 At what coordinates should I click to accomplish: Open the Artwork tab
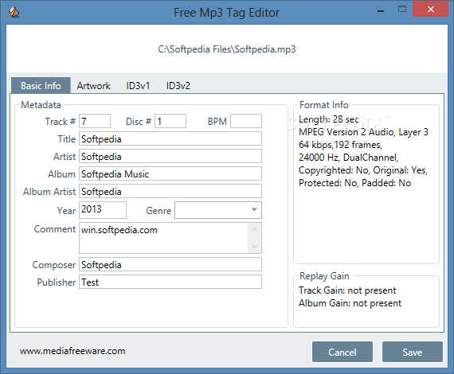coord(93,86)
